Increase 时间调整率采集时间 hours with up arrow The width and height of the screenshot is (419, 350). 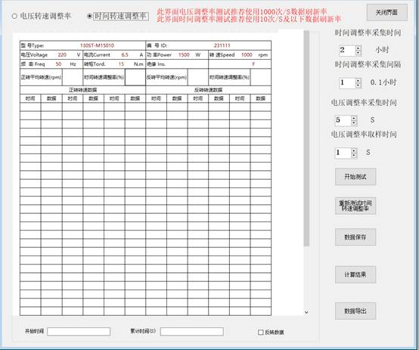pyautogui.click(x=358, y=48)
